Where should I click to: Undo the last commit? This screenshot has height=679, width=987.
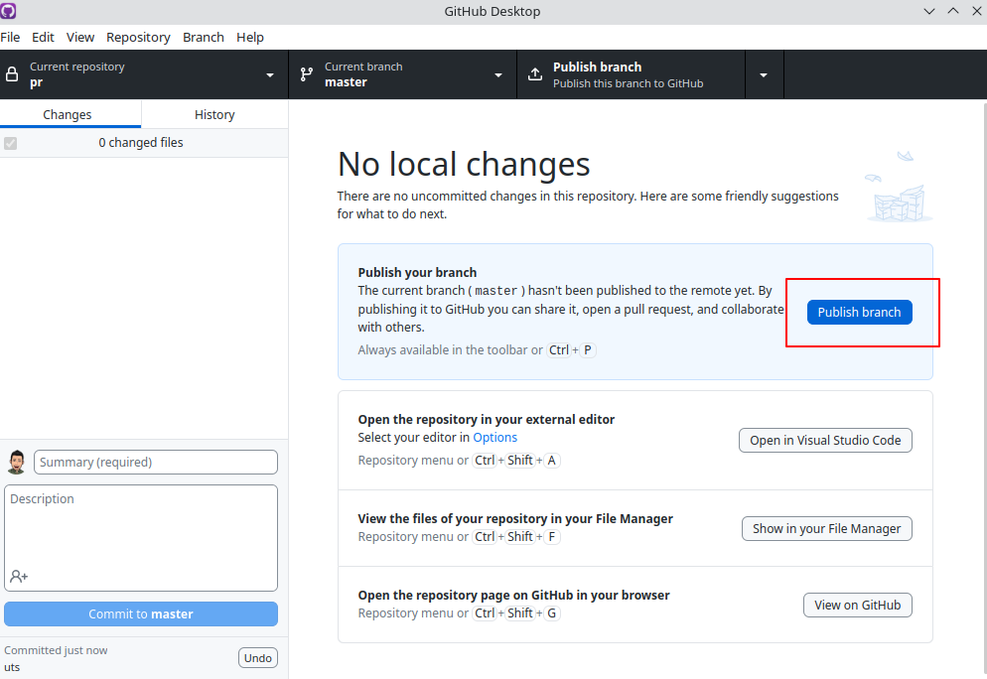(x=257, y=657)
